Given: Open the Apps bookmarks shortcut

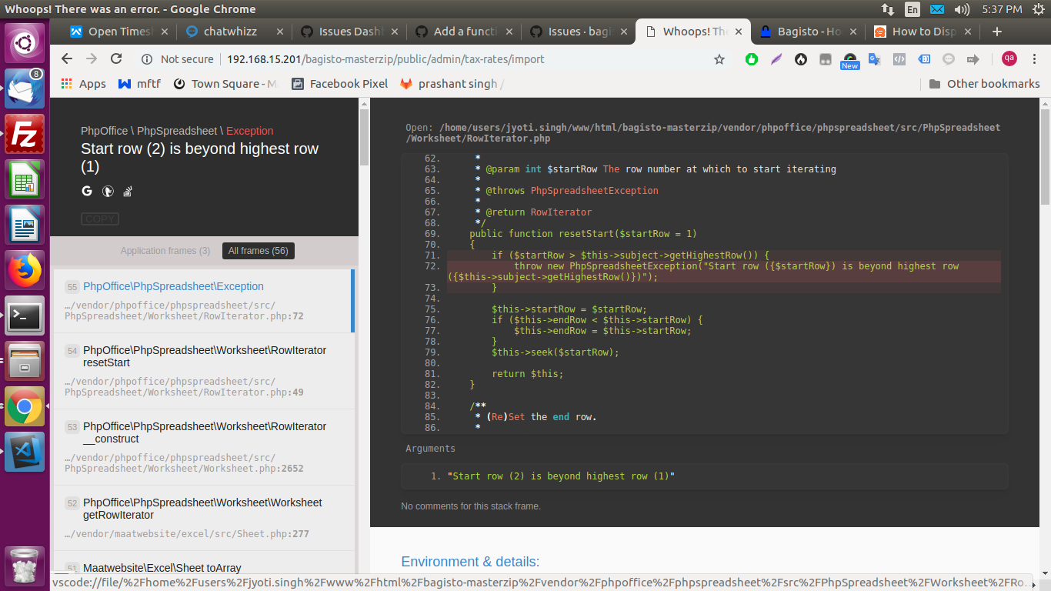Looking at the screenshot, I should [83, 84].
